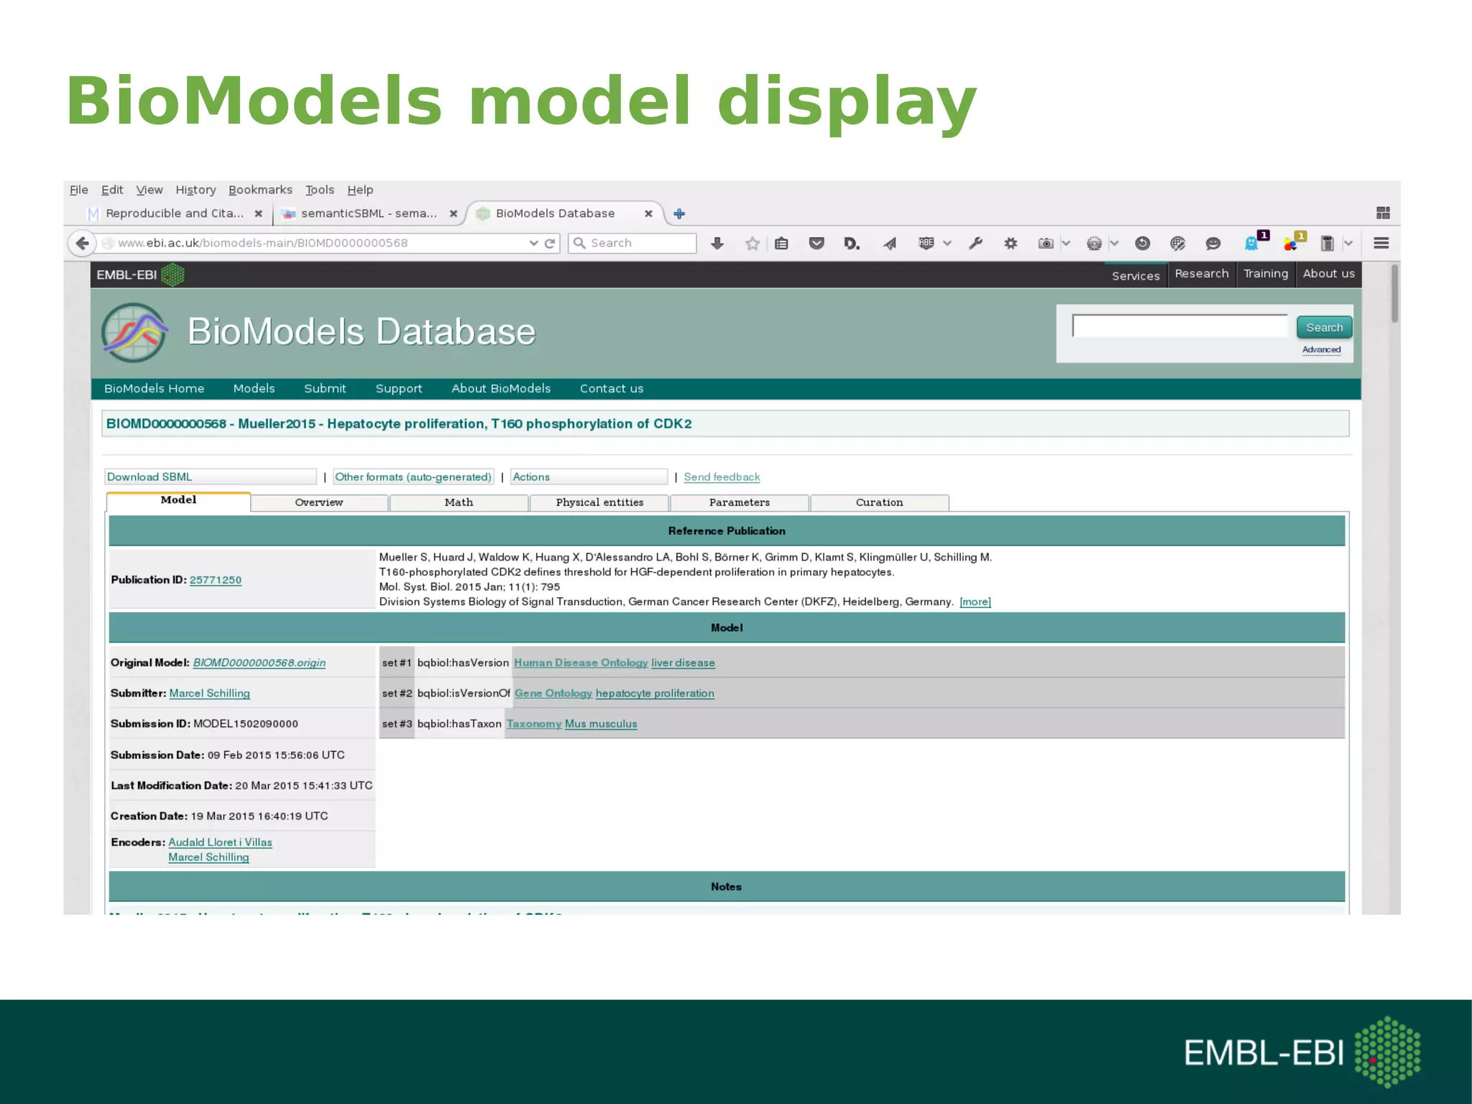Click the [more] publication link

point(975,602)
